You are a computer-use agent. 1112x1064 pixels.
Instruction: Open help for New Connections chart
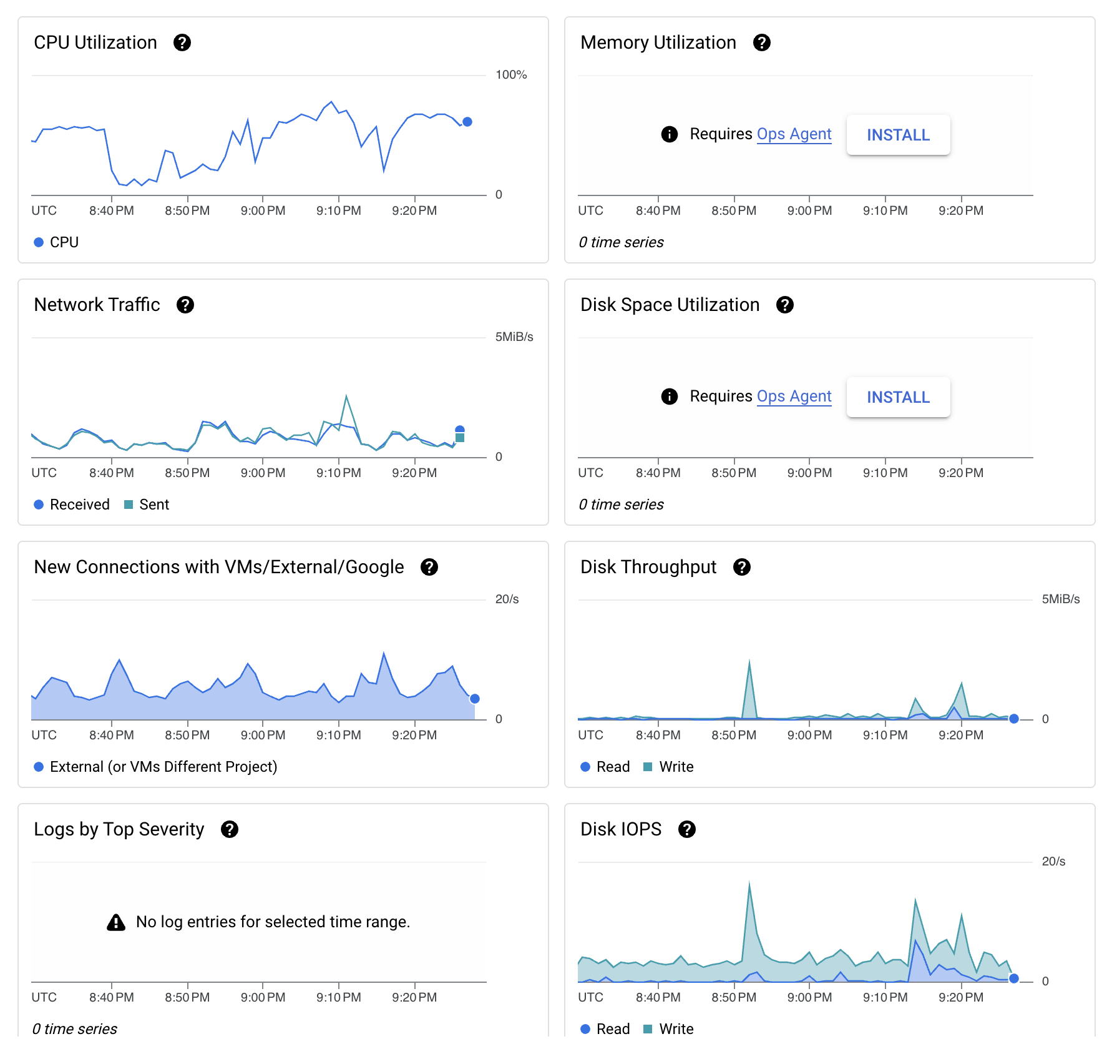click(x=429, y=567)
